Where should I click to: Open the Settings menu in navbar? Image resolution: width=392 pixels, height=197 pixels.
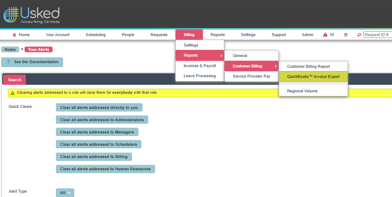coord(248,35)
